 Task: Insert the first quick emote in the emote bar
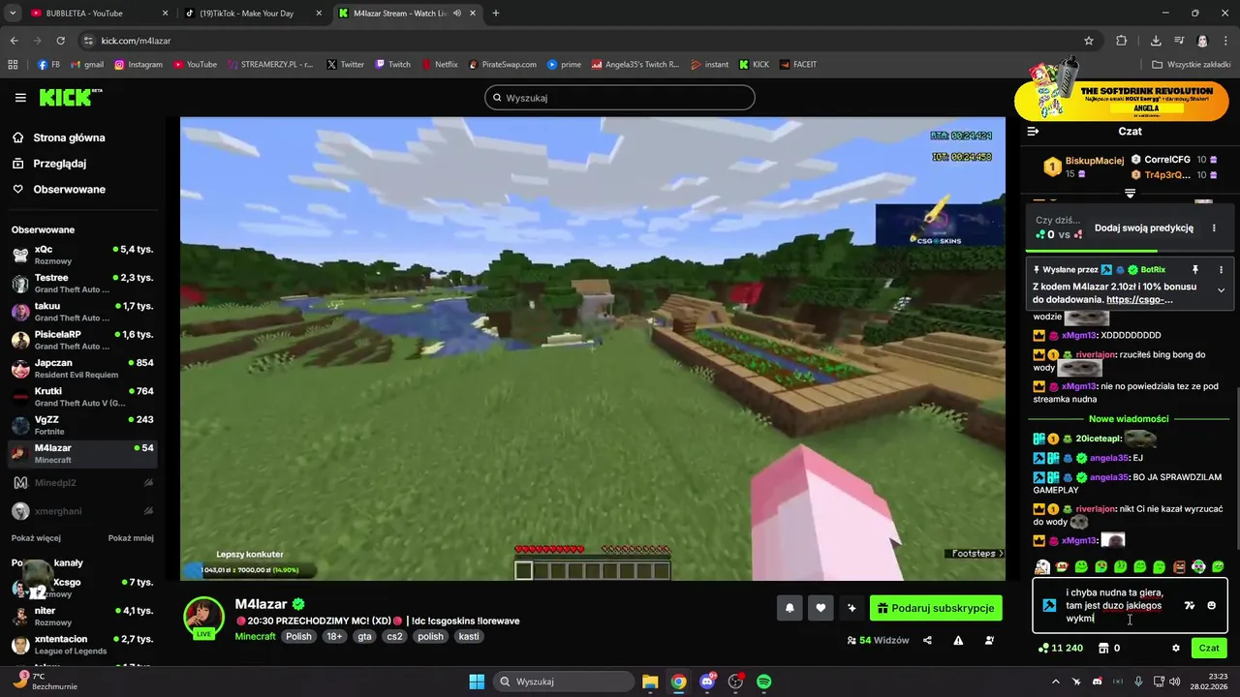coord(1042,566)
